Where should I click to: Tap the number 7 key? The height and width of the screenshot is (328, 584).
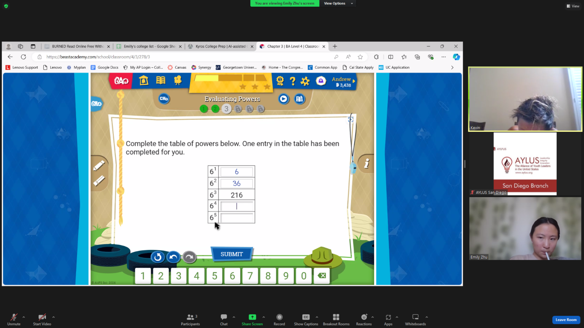point(250,276)
